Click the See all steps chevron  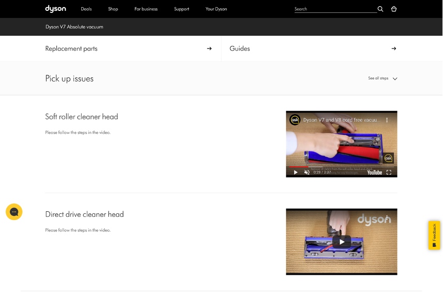click(x=395, y=79)
